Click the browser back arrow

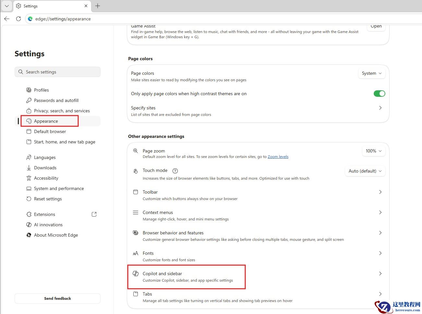click(7, 19)
